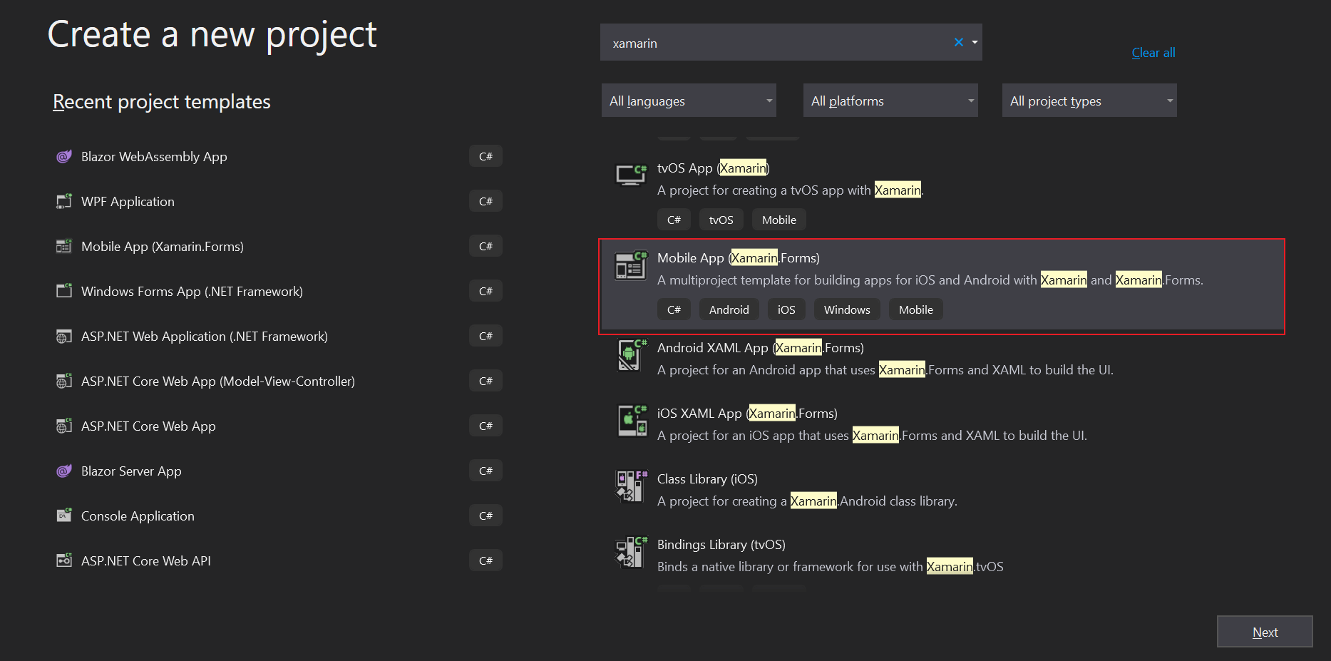Viewport: 1331px width, 661px height.
Task: Click the Next button
Action: (x=1265, y=632)
